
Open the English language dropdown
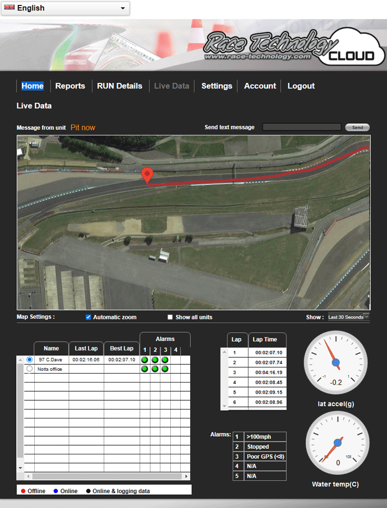pos(65,8)
